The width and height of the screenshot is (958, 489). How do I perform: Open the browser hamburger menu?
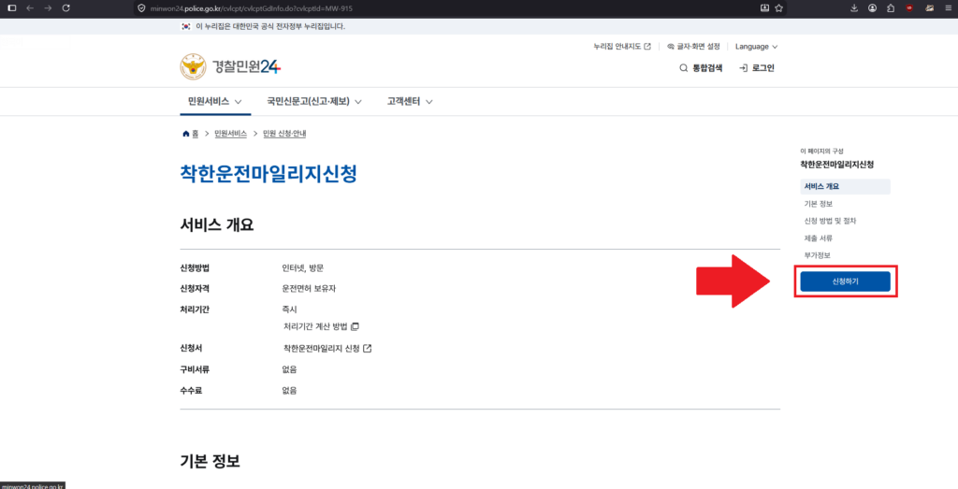947,8
